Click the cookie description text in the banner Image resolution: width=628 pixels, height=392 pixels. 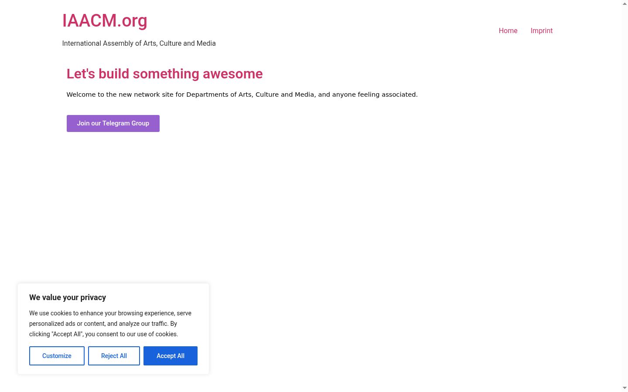pyautogui.click(x=110, y=324)
